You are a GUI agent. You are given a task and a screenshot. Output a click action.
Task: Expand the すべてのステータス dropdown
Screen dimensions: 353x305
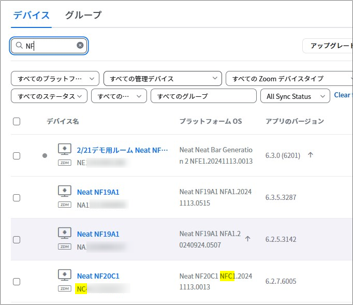point(49,96)
